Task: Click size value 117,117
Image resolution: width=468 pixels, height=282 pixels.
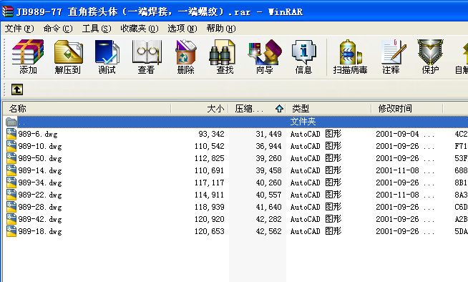Action: pos(209,183)
